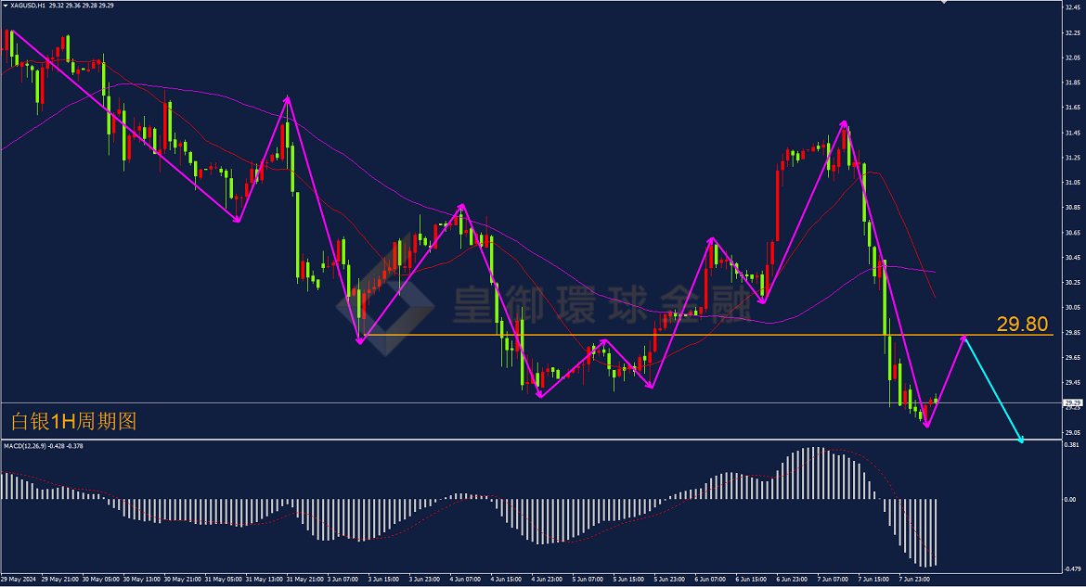
Task: Click the XAGUSD,H1 symbol title
Action: [x=28, y=6]
